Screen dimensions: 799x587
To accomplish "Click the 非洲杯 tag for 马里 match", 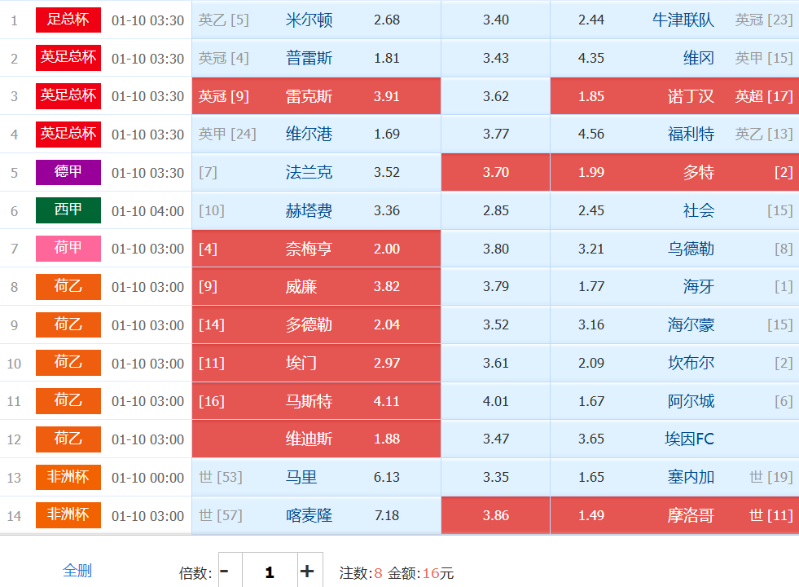I will 68,477.
